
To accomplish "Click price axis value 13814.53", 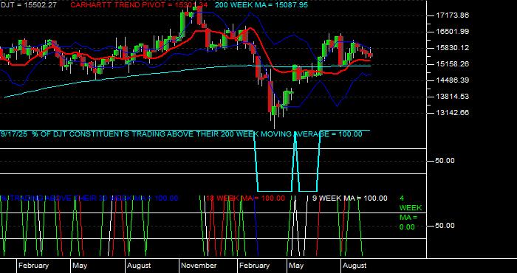I will point(452,97).
